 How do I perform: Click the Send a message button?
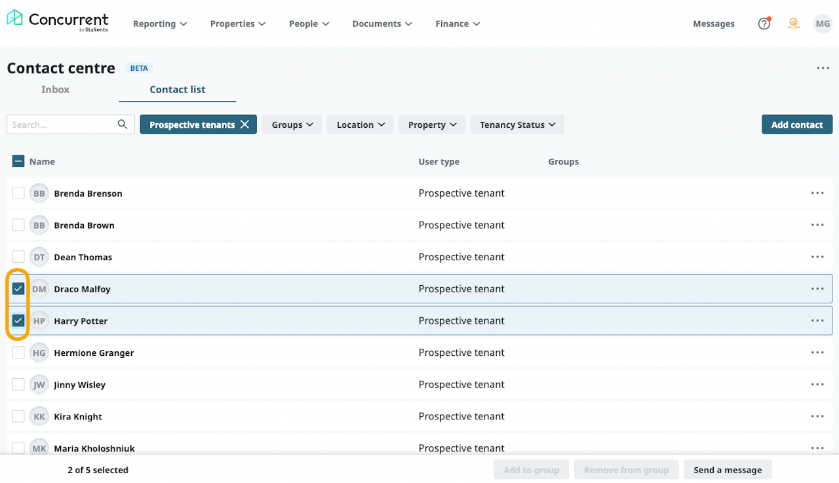point(728,470)
